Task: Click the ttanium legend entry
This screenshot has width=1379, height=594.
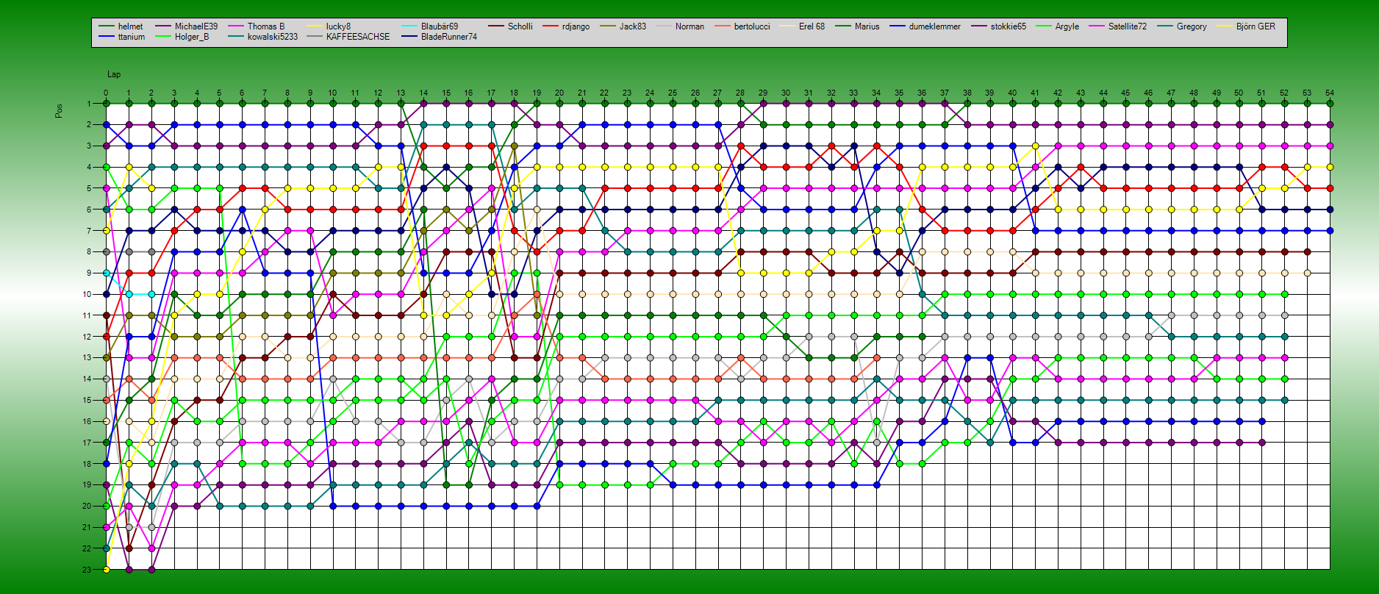Action: click(131, 37)
